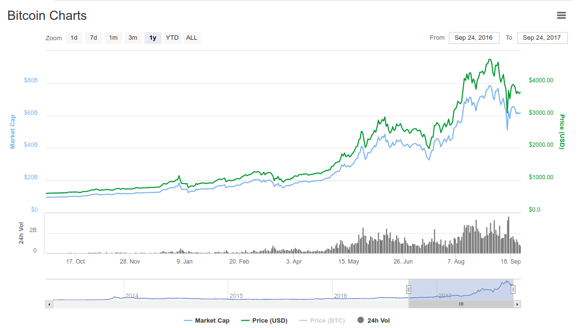
Task: Click the 2016 label in the navigator
Action: tap(340, 296)
